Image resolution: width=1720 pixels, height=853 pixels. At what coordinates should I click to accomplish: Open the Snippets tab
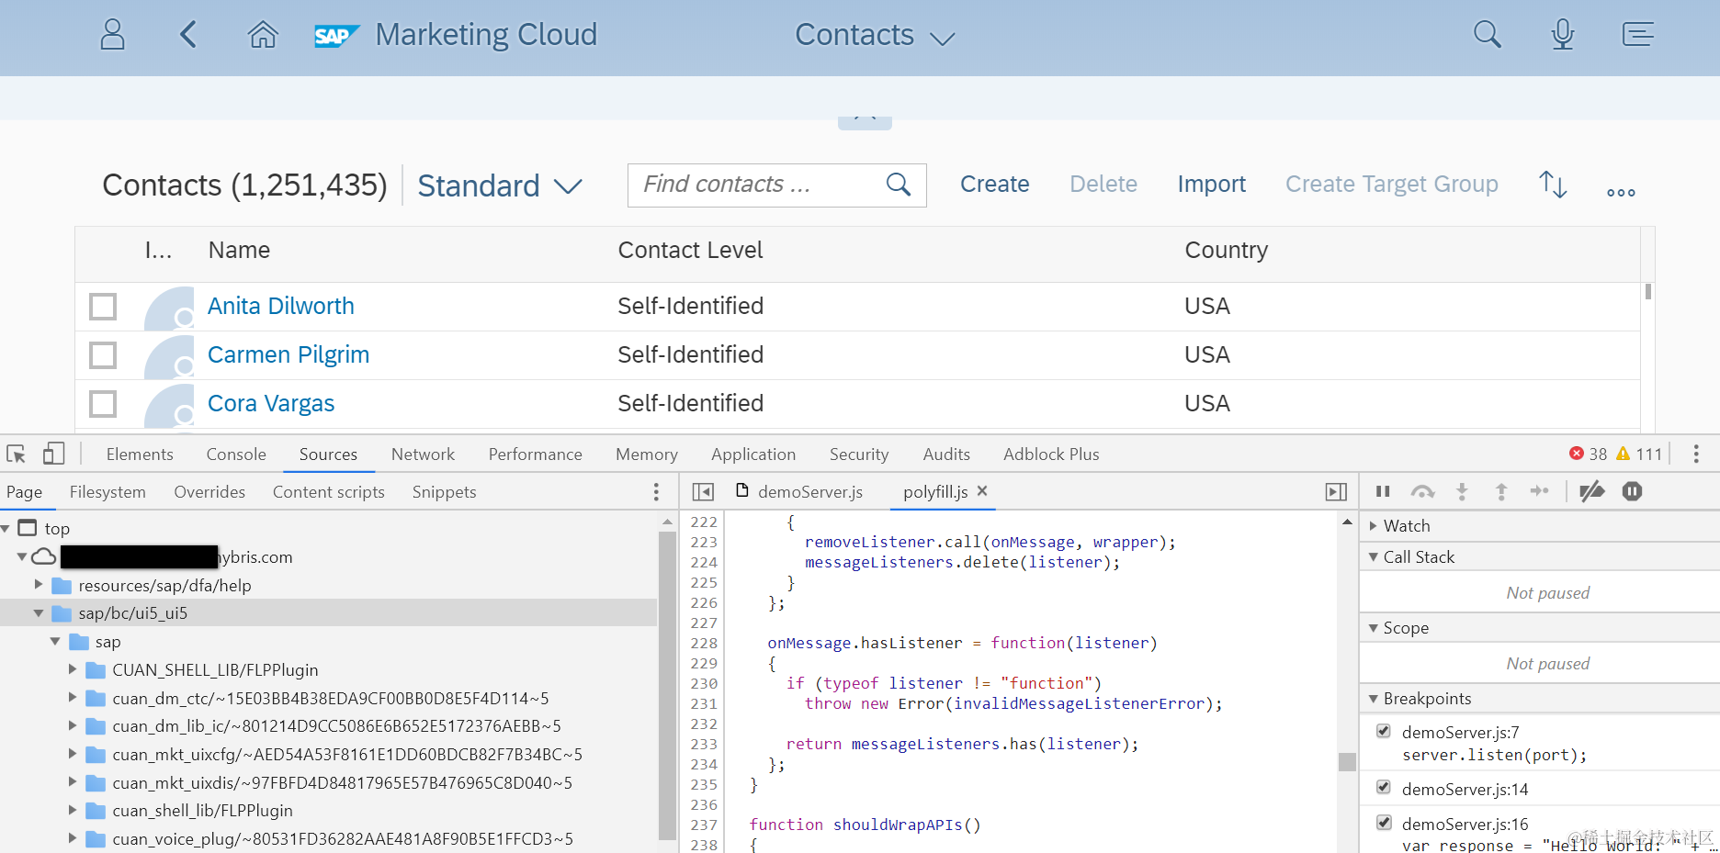[x=444, y=492]
